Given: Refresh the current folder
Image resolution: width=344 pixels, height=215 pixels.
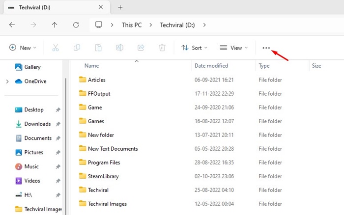Looking at the screenshot, I should [76, 25].
